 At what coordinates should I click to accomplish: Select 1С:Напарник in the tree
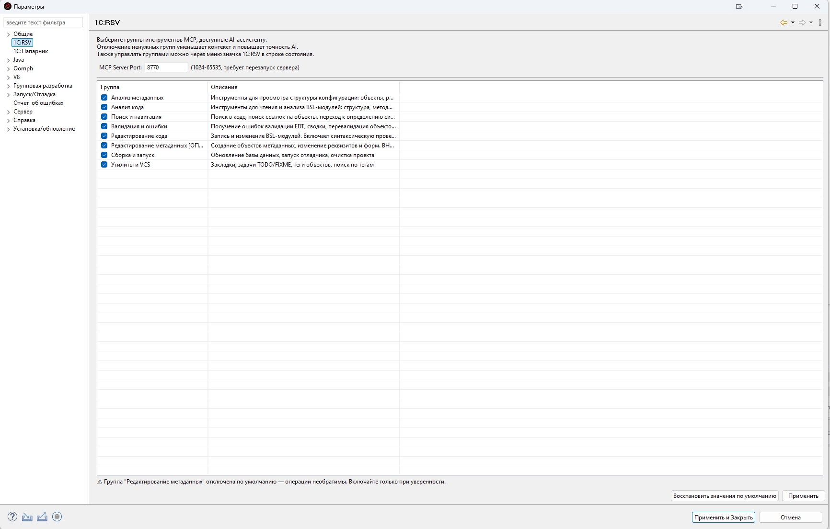(31, 51)
